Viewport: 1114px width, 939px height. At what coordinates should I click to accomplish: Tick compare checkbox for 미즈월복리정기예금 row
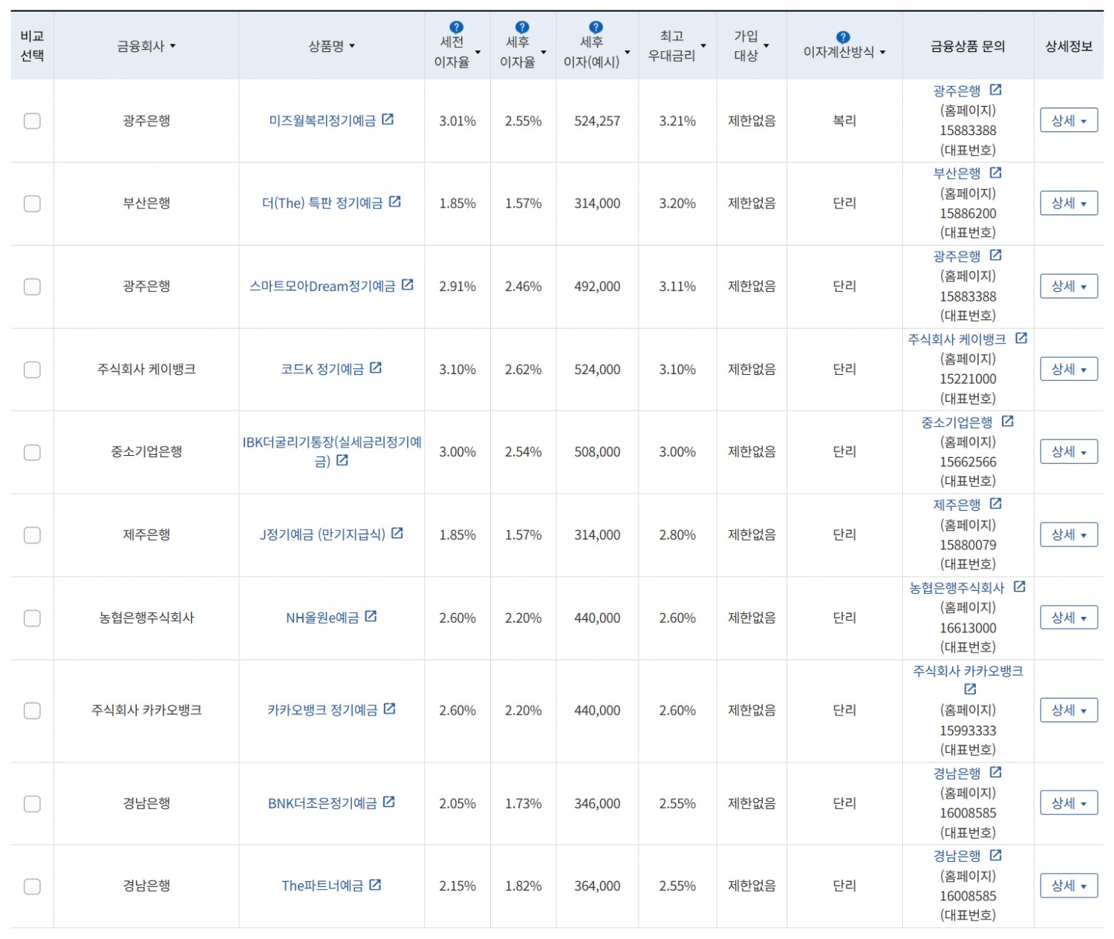coord(32,121)
